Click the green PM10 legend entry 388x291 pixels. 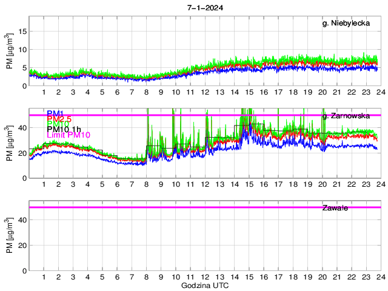(x=58, y=123)
